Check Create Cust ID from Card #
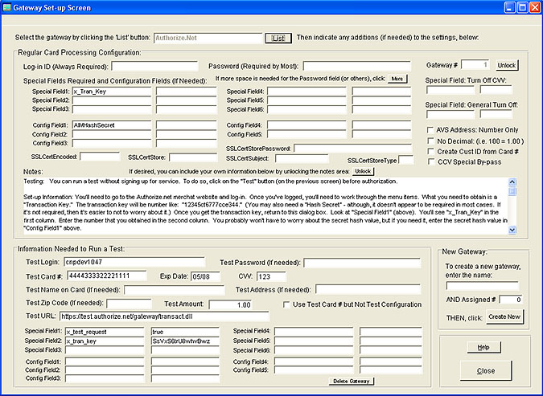Image resolution: width=543 pixels, height=396 pixels. (430, 152)
